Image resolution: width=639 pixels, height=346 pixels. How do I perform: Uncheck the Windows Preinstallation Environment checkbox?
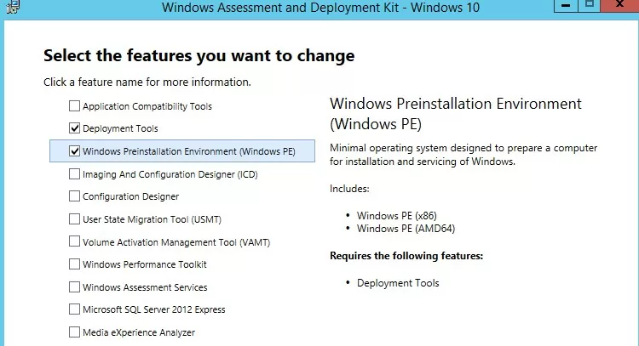pyautogui.click(x=74, y=151)
